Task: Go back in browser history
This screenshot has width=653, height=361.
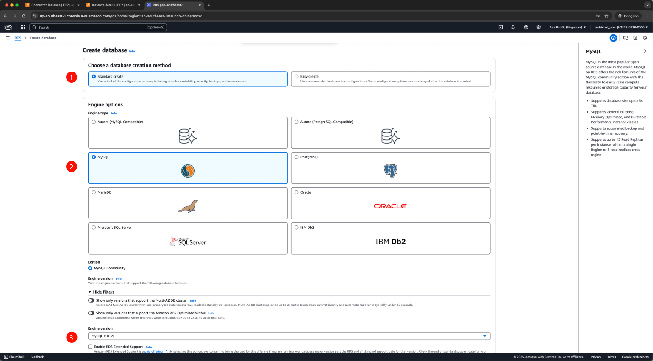Action: [6, 16]
